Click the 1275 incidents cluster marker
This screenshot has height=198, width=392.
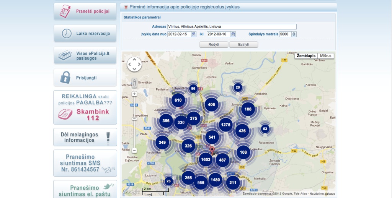225,125
